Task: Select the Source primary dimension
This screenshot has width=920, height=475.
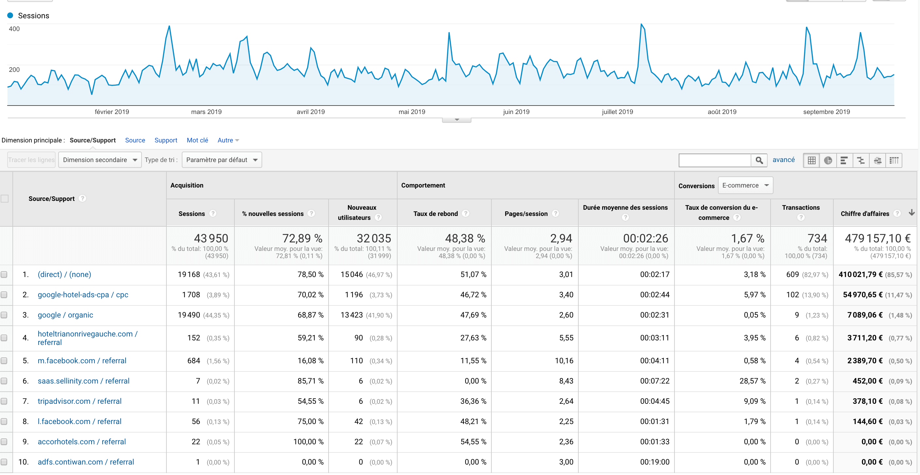Action: tap(135, 140)
